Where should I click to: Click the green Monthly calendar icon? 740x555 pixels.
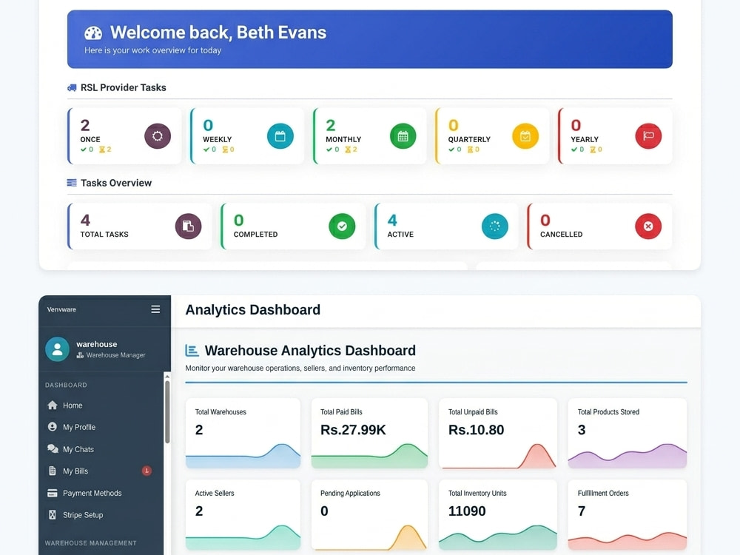pyautogui.click(x=403, y=136)
